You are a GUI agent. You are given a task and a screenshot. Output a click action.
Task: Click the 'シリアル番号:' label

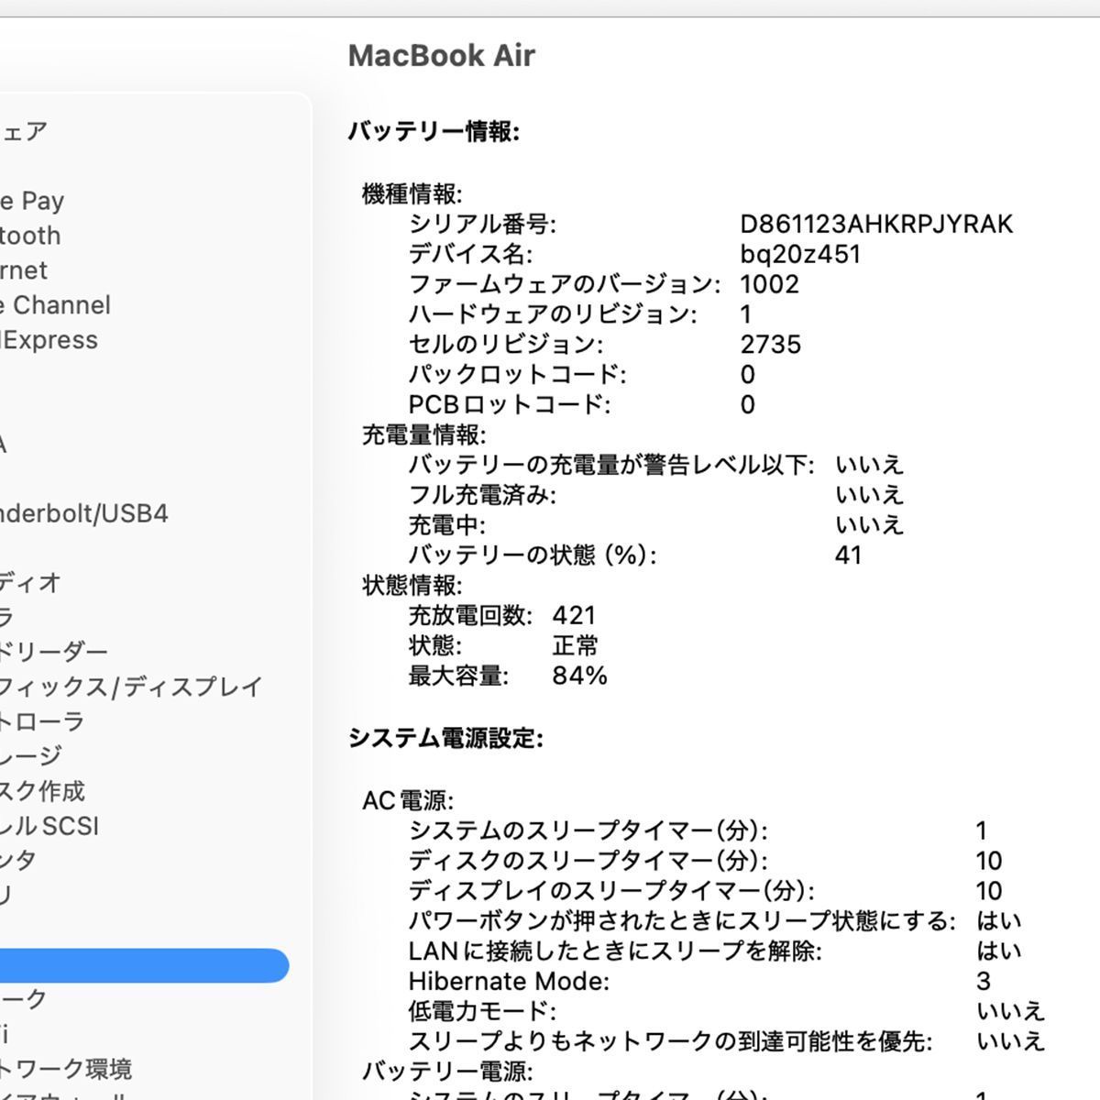(x=482, y=224)
